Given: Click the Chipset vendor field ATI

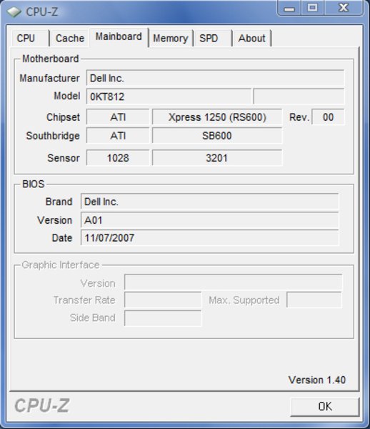Looking at the screenshot, I should point(118,117).
